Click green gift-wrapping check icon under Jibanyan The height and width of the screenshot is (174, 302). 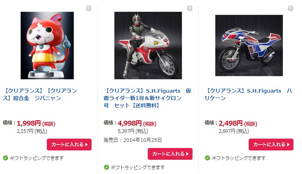click(x=5, y=158)
